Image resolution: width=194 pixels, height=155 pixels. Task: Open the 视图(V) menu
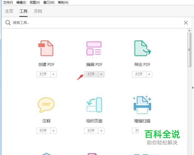coord(35,3)
